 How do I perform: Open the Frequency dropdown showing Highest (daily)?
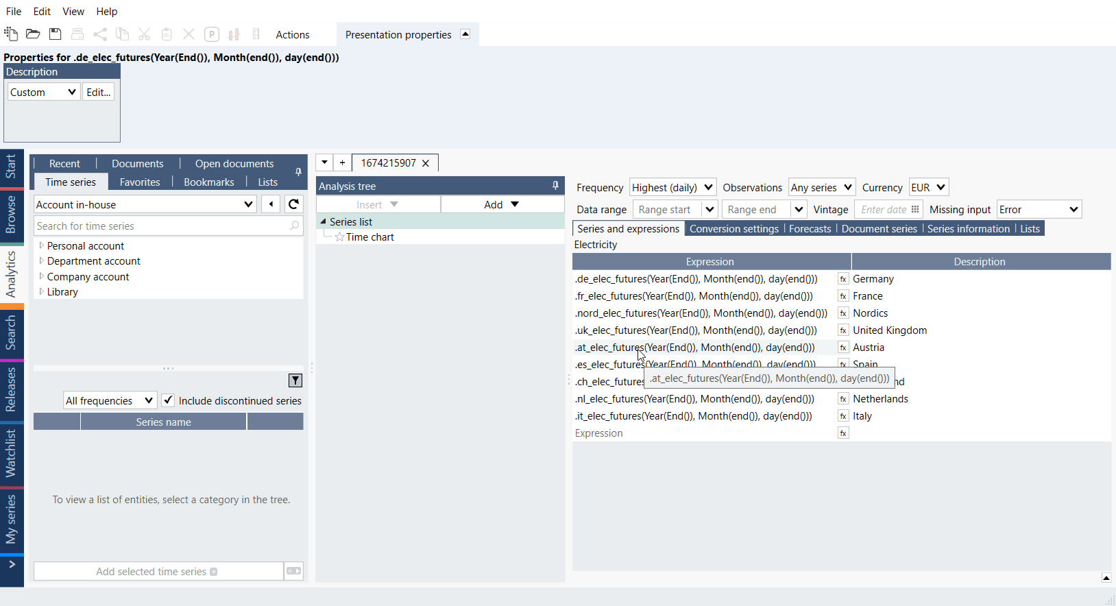pos(672,187)
